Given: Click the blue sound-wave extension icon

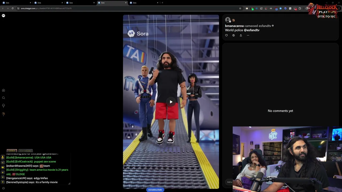Looking at the screenshot, I should (256, 8).
